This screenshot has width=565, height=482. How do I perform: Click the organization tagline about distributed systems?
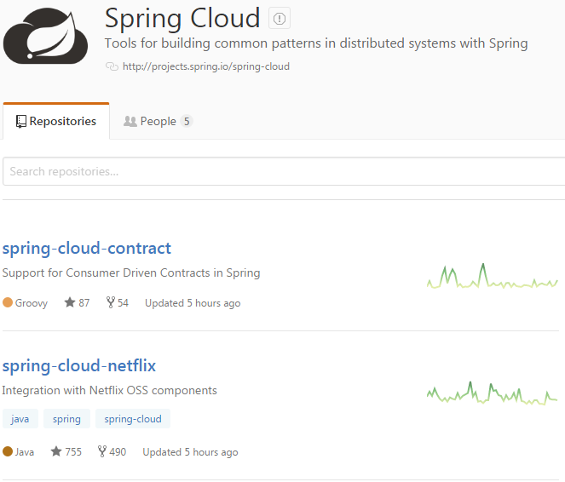point(316,43)
